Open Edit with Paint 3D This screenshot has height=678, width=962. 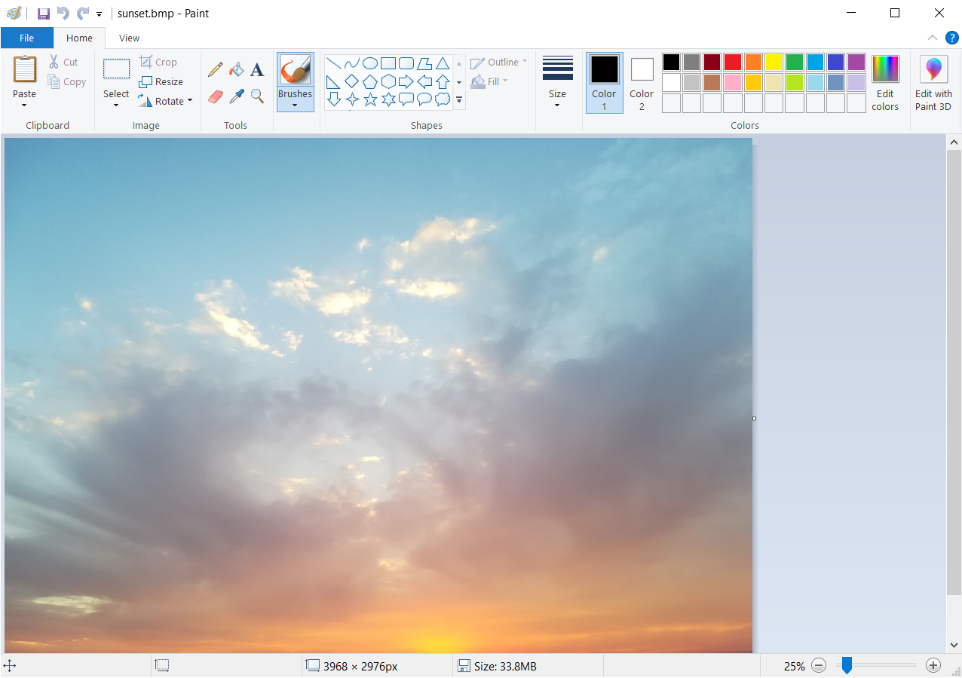click(x=933, y=84)
